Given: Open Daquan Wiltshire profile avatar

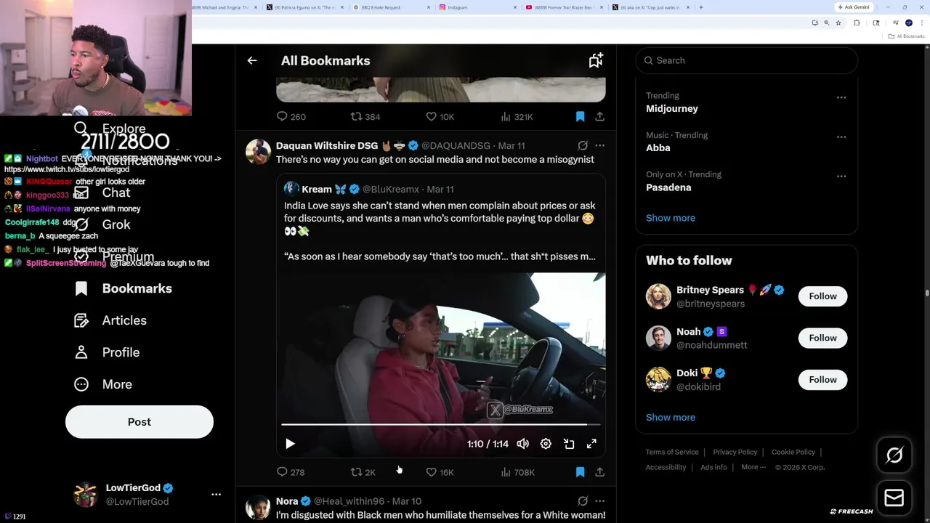Looking at the screenshot, I should [x=258, y=152].
